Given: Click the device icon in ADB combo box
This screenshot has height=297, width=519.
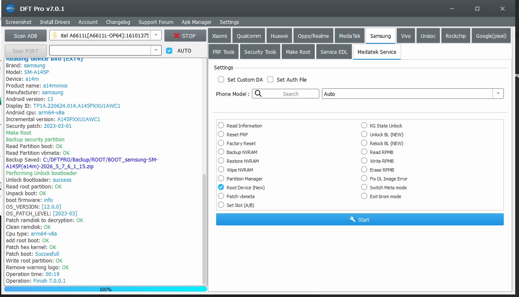Looking at the screenshot, I should coord(55,36).
